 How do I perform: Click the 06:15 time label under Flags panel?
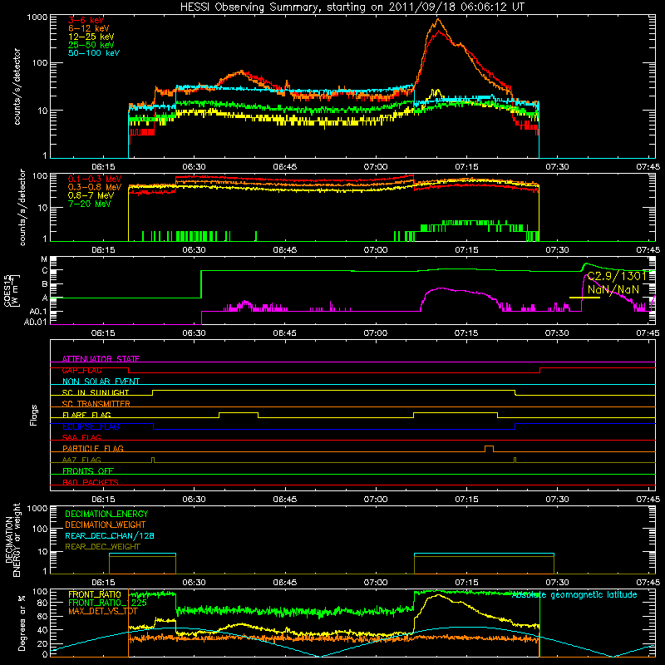click(x=103, y=499)
